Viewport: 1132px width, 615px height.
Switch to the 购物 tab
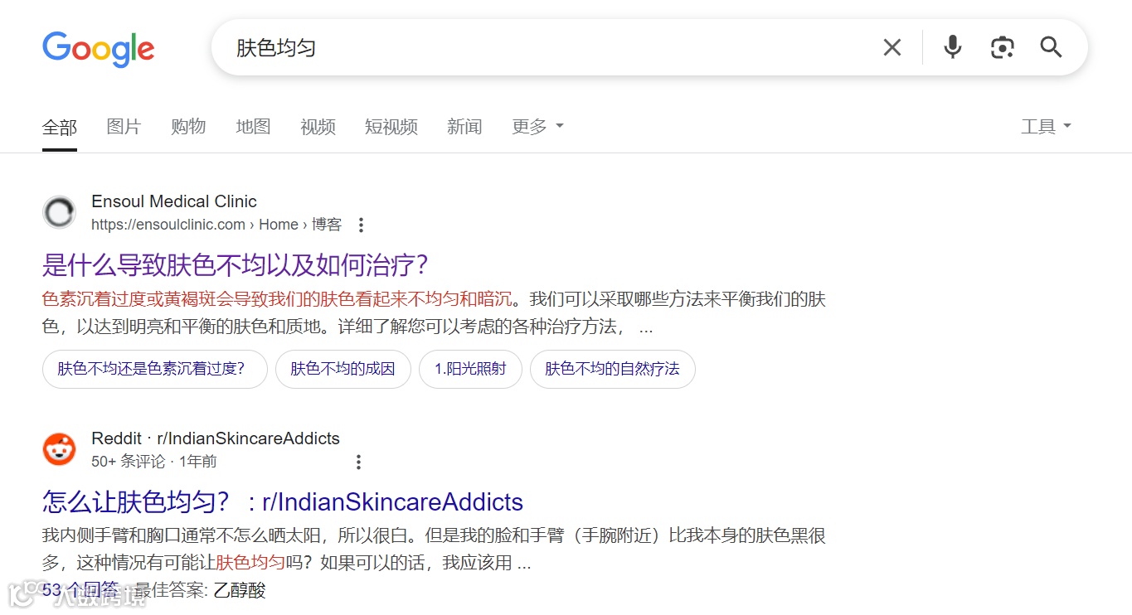[188, 127]
